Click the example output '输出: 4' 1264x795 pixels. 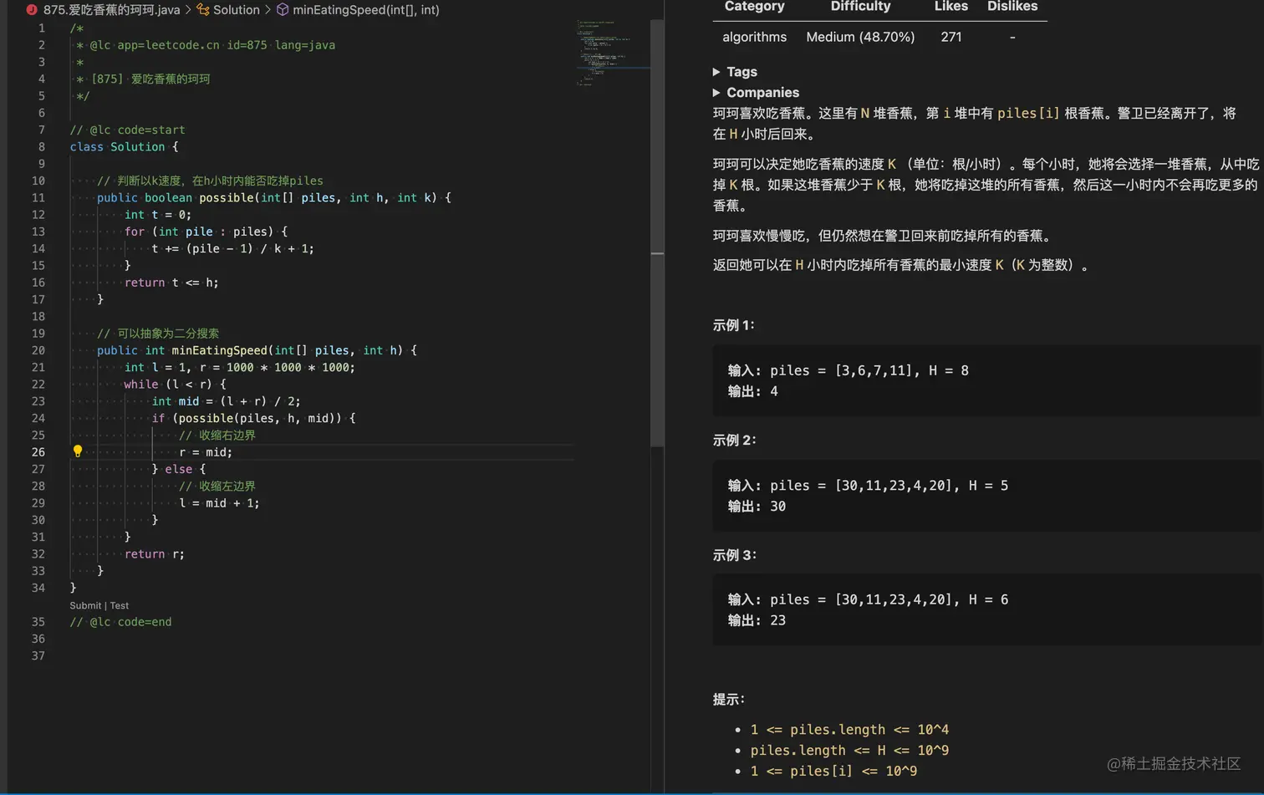pos(753,391)
